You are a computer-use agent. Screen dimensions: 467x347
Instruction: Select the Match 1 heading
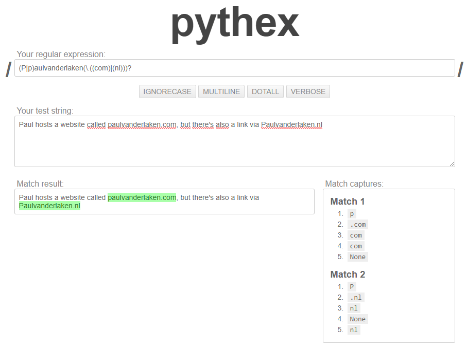coord(348,202)
